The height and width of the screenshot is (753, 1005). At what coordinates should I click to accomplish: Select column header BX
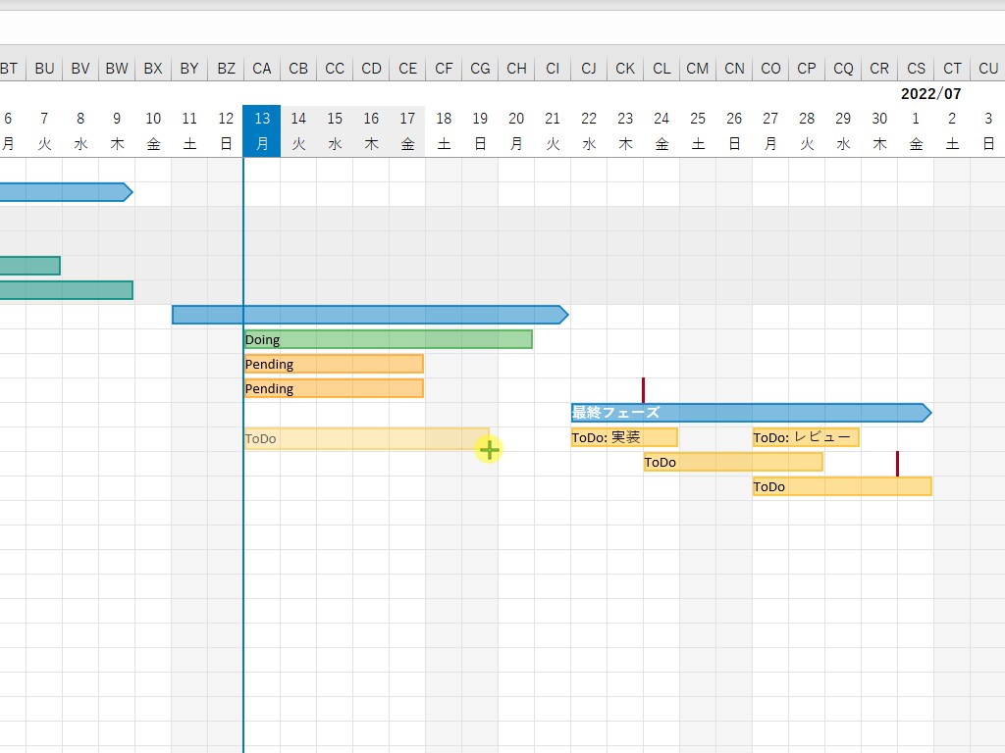click(x=153, y=69)
